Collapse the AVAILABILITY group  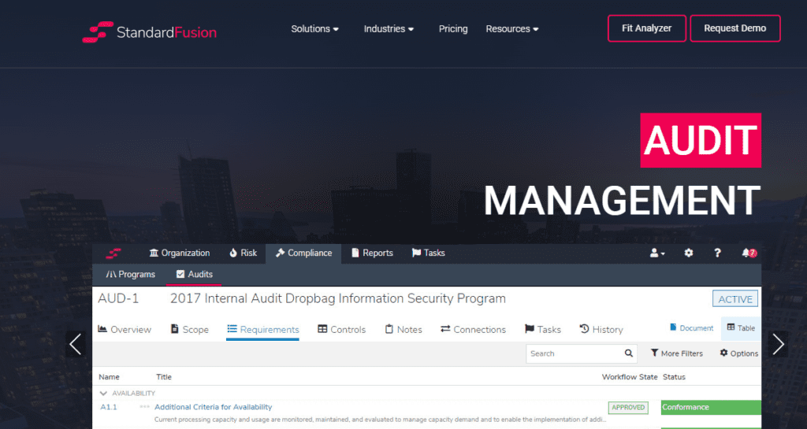[x=104, y=394]
